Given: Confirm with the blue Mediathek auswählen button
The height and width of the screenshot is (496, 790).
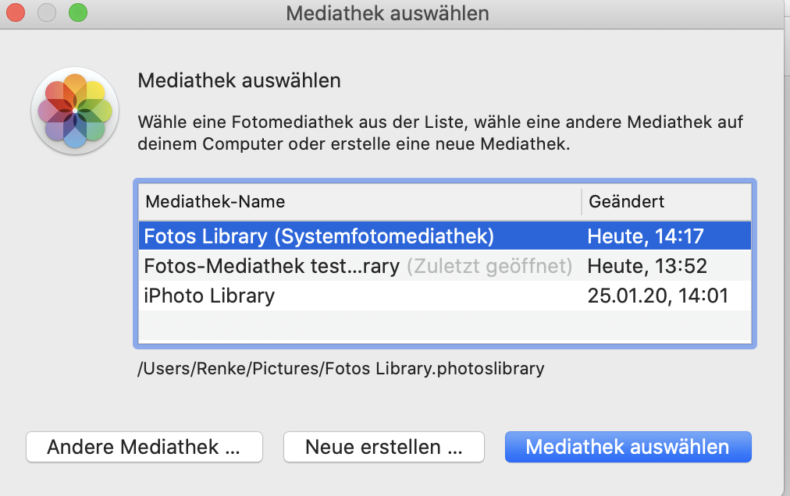Looking at the screenshot, I should coord(628,447).
